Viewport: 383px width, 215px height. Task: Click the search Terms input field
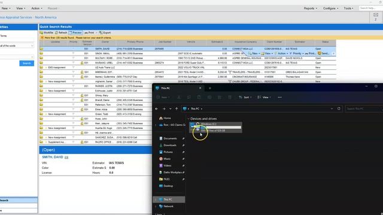[17, 40]
